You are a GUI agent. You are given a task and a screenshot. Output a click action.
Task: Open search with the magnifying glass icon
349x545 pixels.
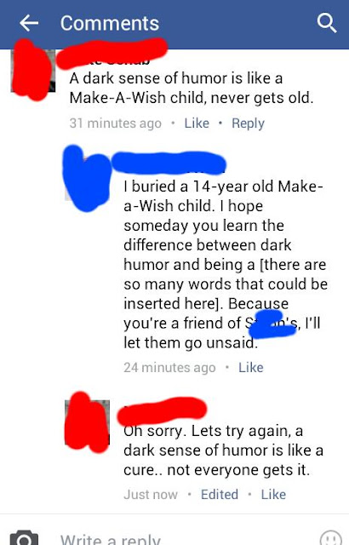click(x=327, y=23)
